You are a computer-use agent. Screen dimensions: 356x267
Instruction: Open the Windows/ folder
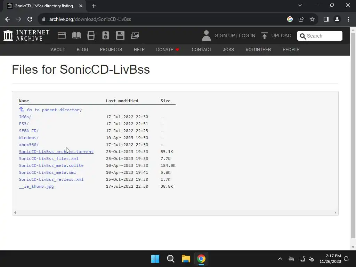[x=29, y=138]
